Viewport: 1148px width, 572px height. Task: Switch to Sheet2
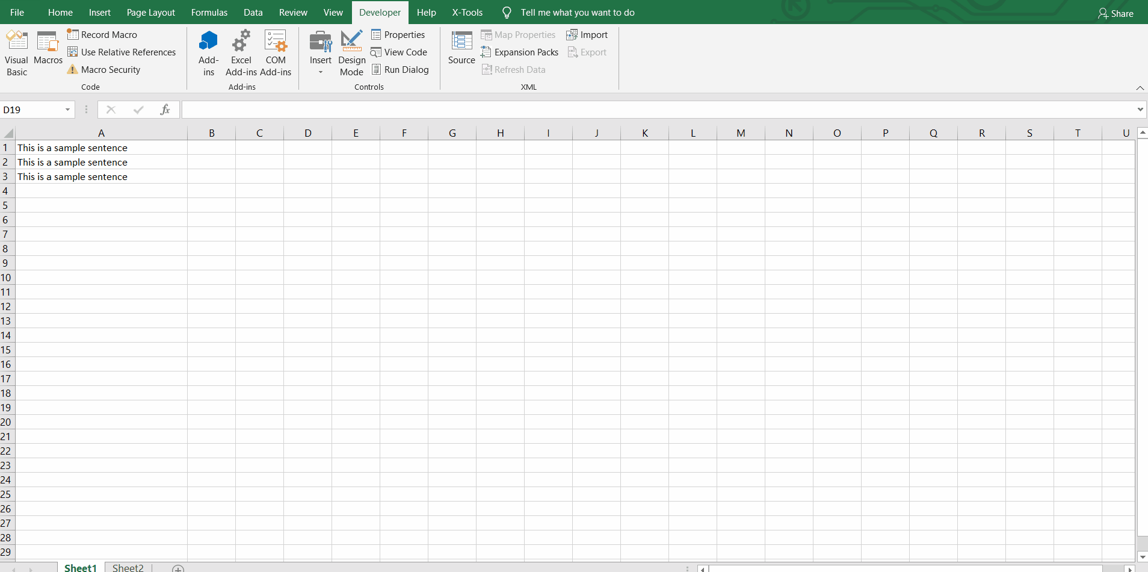coord(127,567)
